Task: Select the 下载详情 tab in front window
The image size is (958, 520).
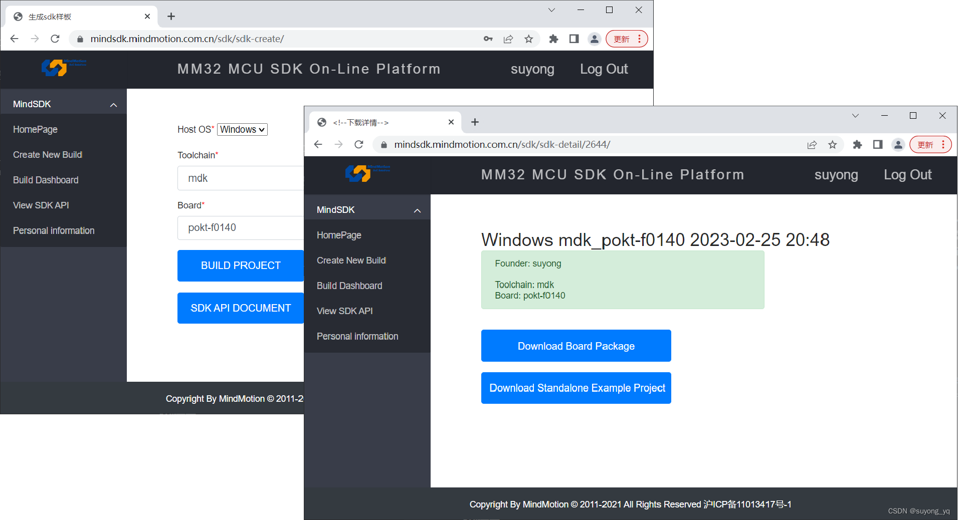Action: (x=385, y=122)
